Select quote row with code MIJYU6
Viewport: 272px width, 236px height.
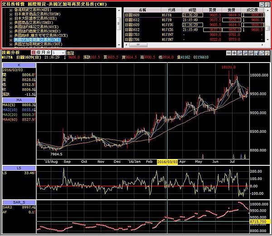coord(194,25)
